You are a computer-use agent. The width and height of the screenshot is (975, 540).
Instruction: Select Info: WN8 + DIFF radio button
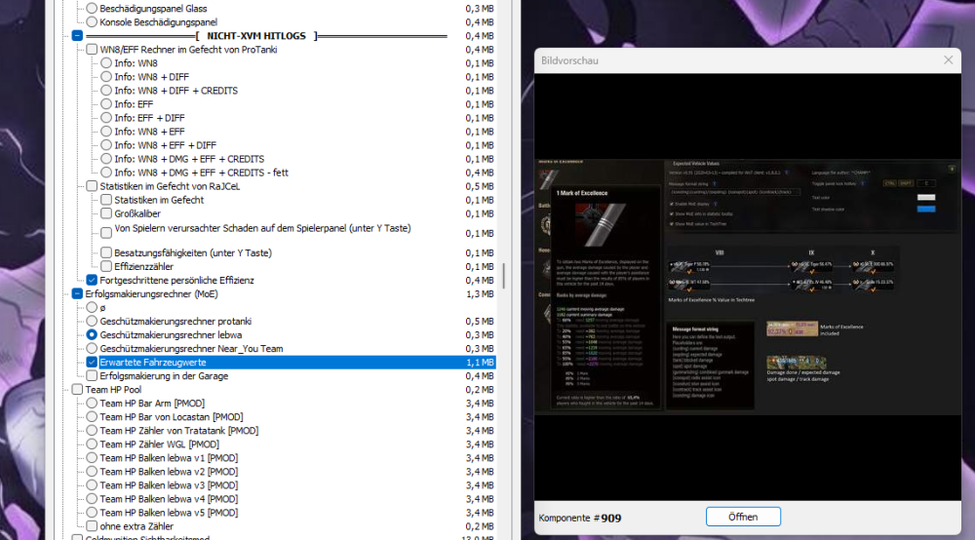coord(106,76)
